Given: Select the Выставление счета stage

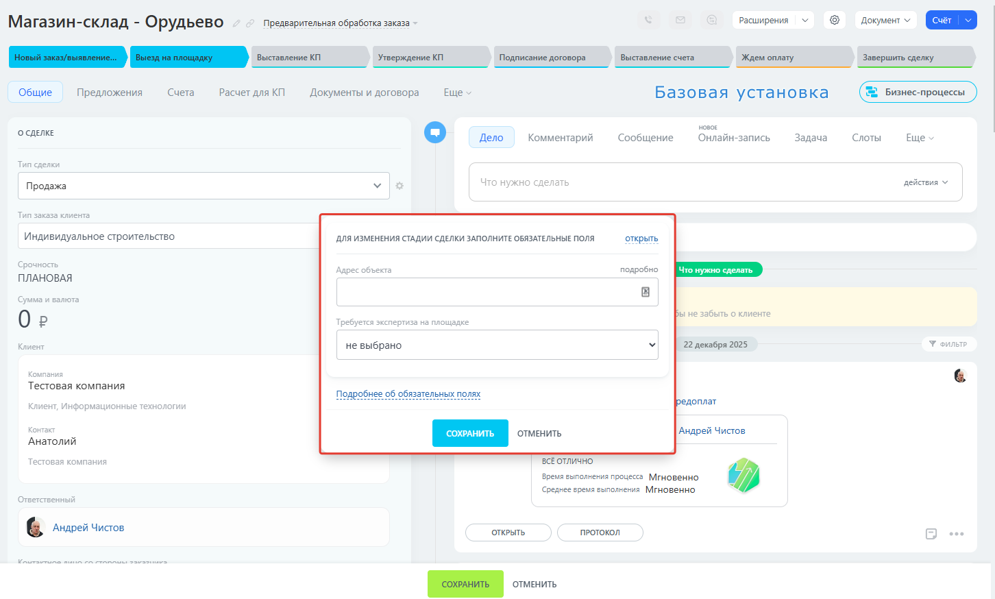Looking at the screenshot, I should coord(674,57).
